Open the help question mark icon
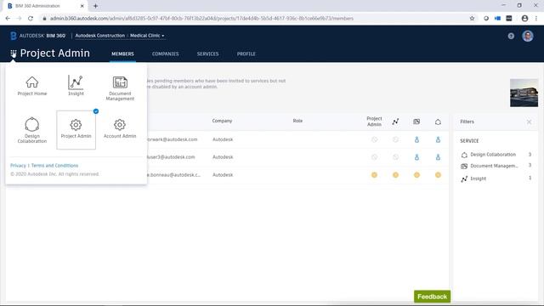Image resolution: width=544 pixels, height=306 pixels. [x=511, y=36]
